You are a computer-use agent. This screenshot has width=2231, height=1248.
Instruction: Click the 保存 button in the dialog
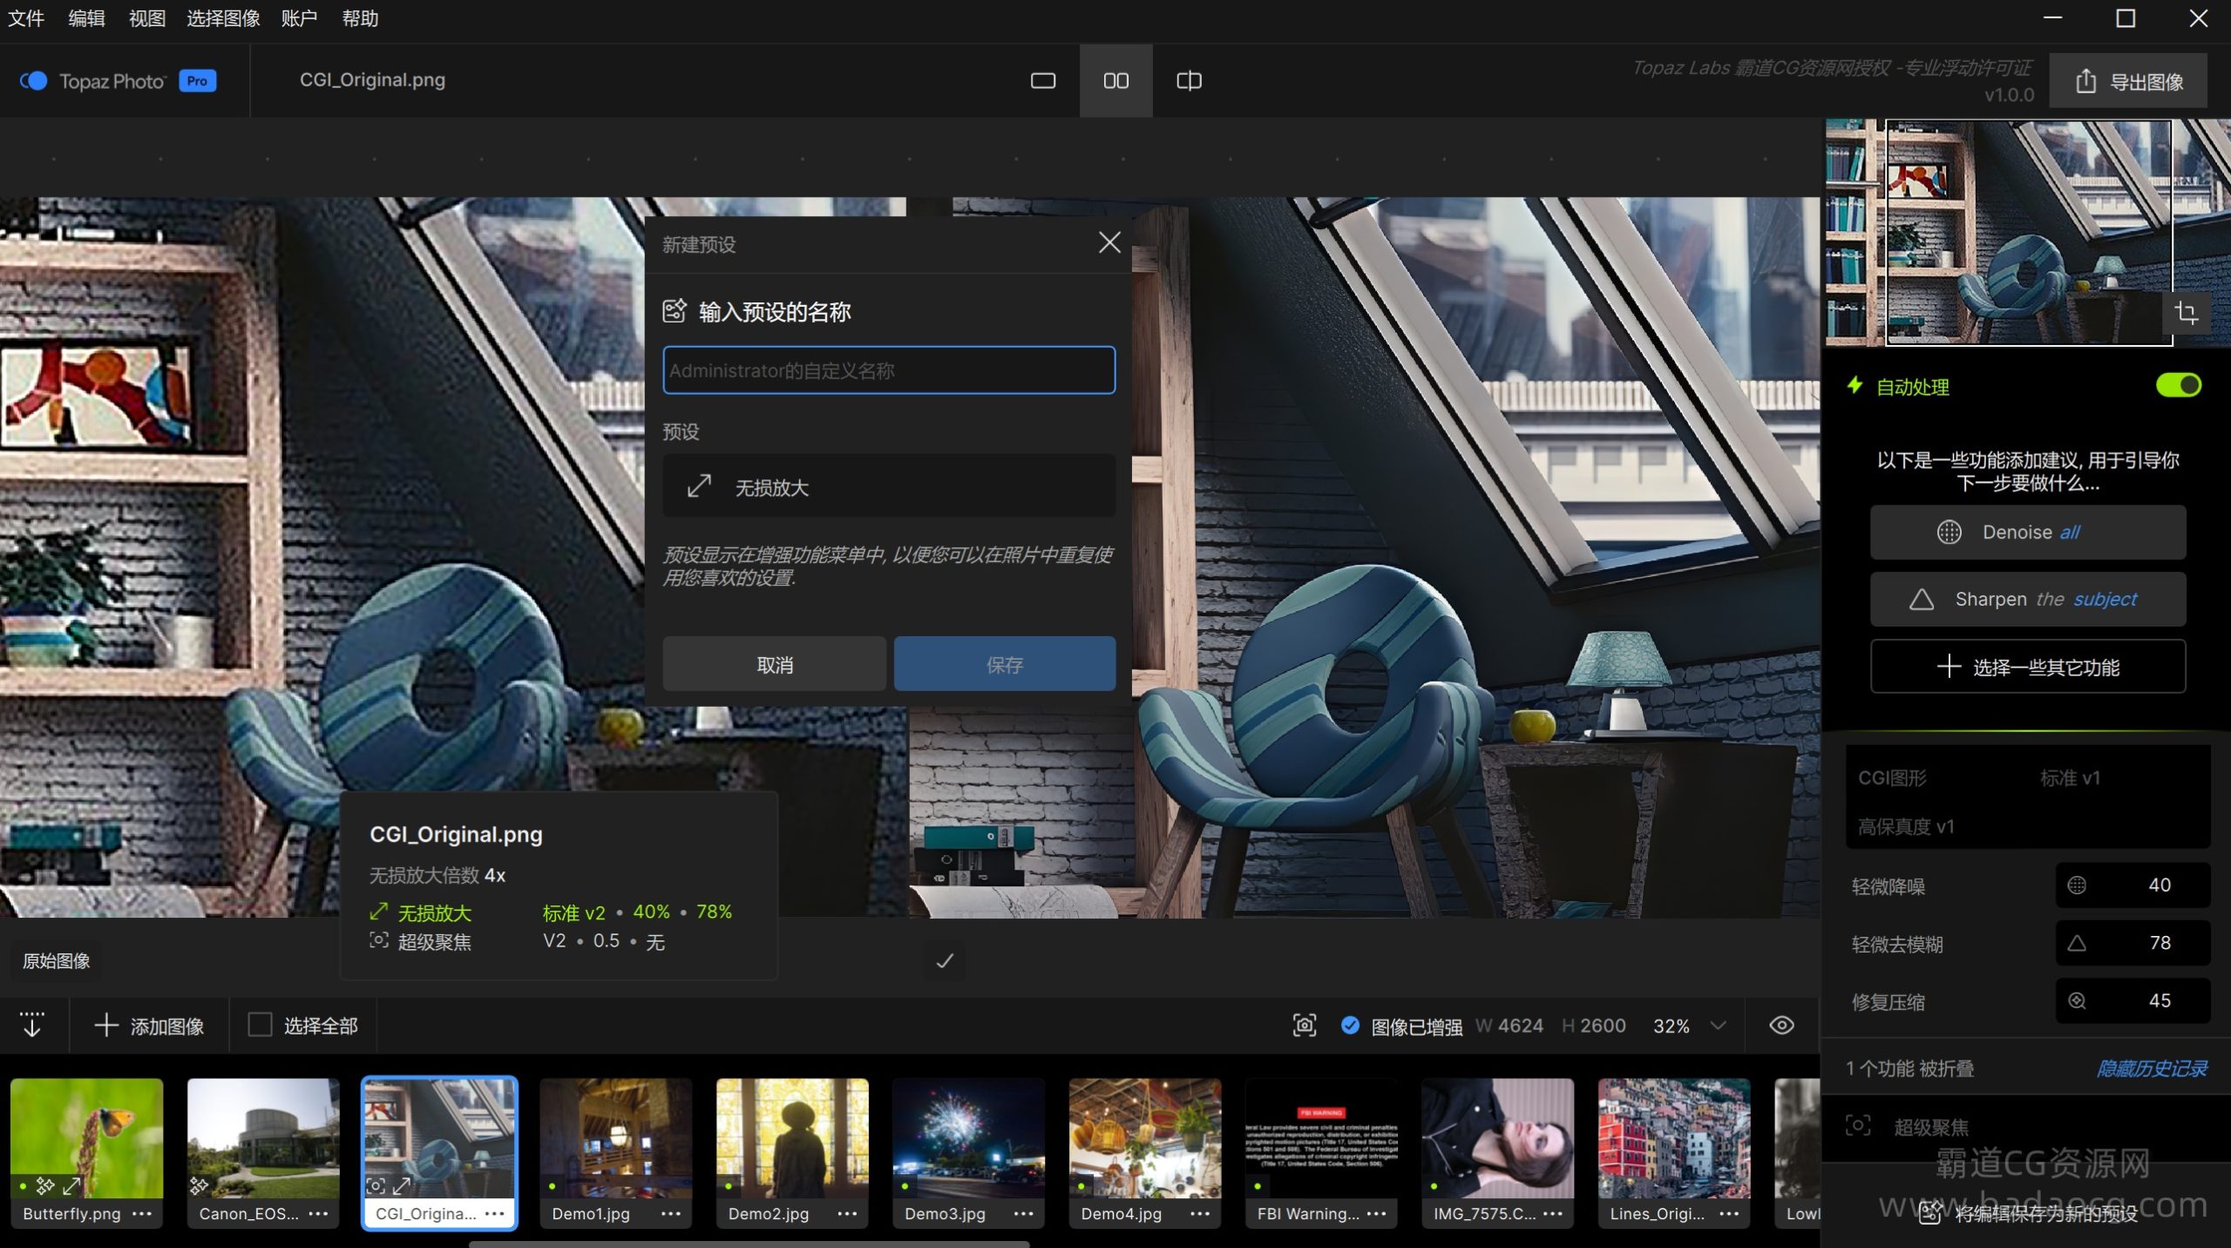1004,665
